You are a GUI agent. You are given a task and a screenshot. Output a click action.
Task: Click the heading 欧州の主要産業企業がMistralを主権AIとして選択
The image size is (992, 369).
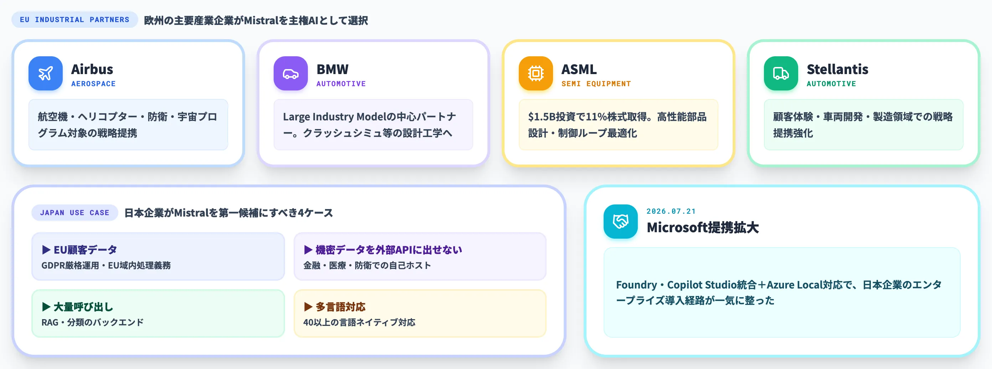(256, 20)
